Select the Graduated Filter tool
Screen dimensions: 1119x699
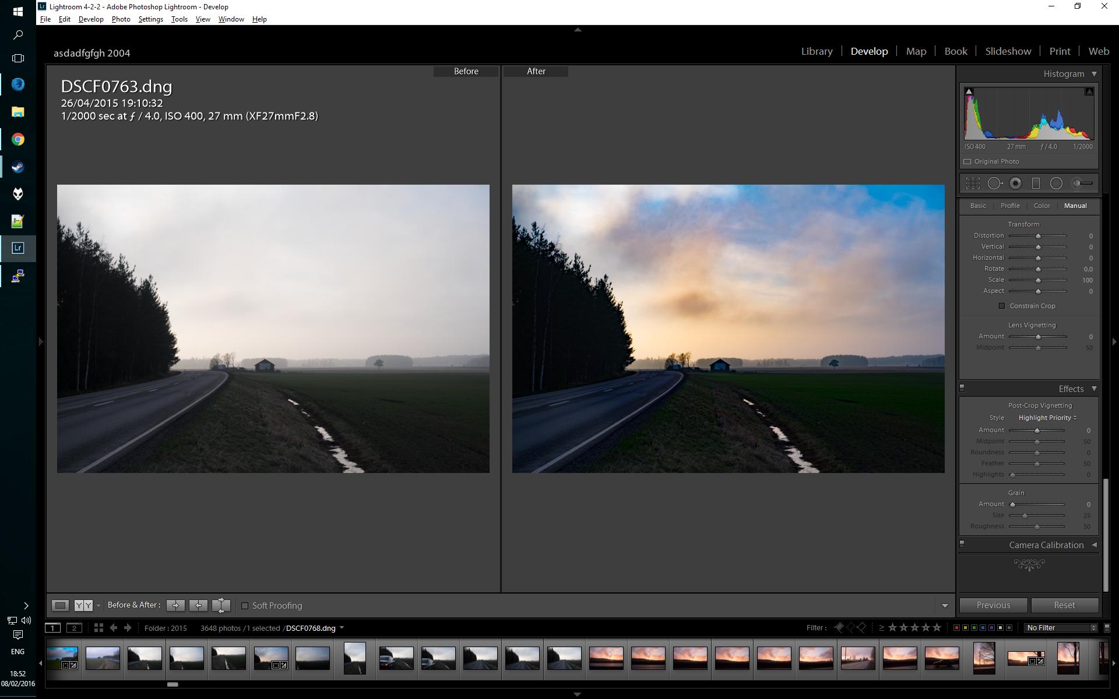[x=1036, y=183]
